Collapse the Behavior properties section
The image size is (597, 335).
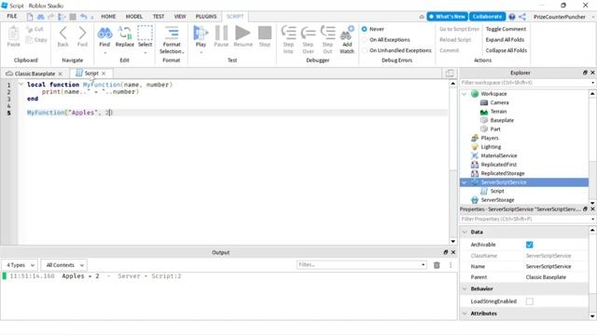click(x=465, y=289)
